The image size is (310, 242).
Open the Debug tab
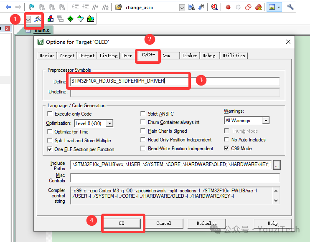point(209,55)
